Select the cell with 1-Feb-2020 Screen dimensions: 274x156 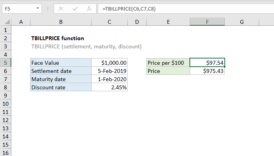tap(109, 79)
